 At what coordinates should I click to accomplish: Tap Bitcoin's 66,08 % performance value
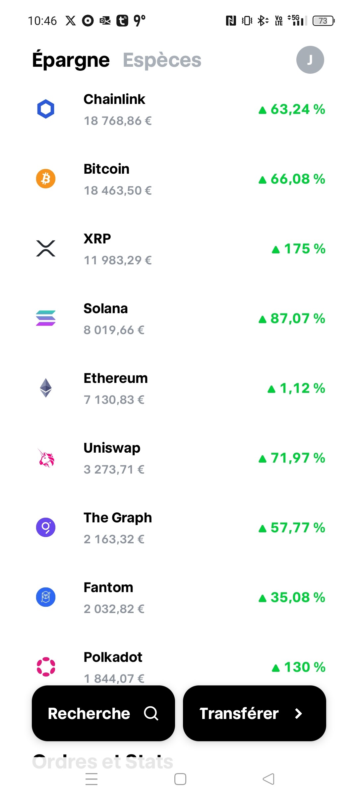click(292, 179)
